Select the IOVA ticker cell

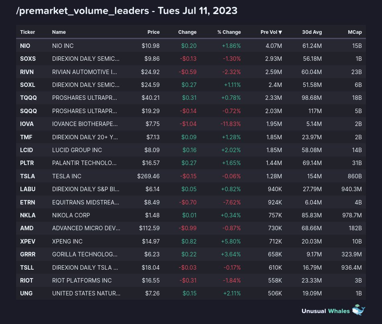click(x=27, y=124)
